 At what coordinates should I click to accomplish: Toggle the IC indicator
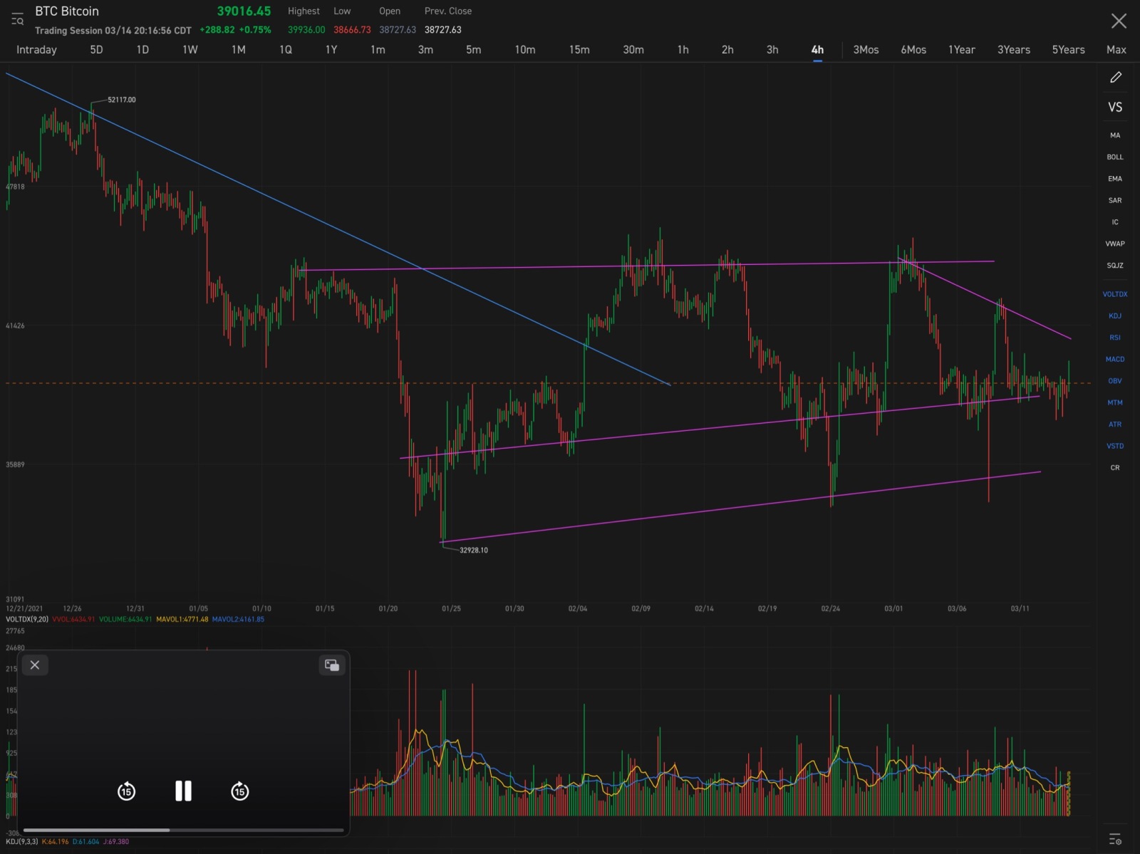[x=1115, y=222]
